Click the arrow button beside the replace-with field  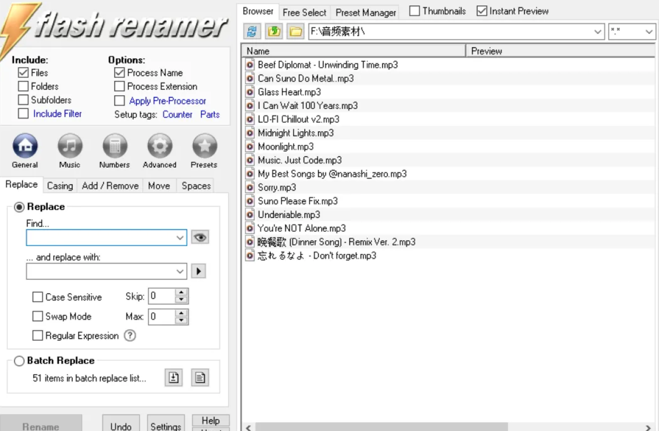coord(198,271)
